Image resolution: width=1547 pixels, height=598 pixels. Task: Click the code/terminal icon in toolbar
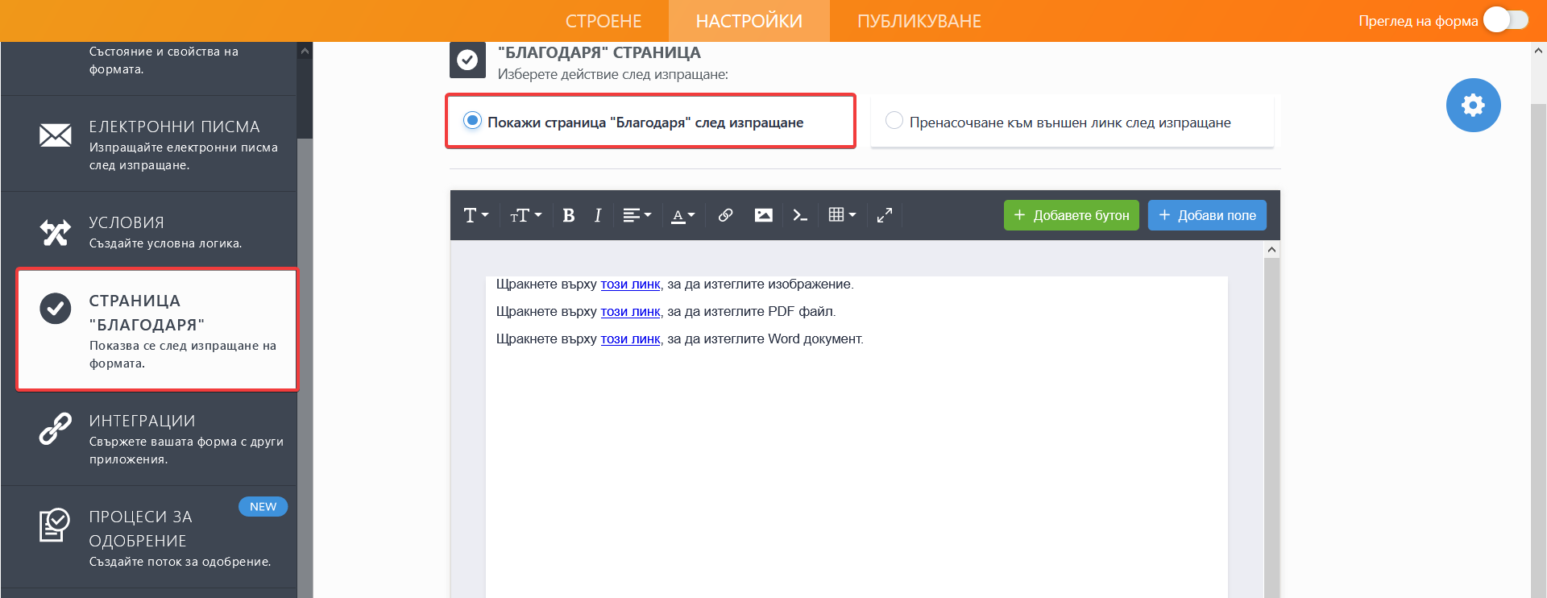coord(799,215)
